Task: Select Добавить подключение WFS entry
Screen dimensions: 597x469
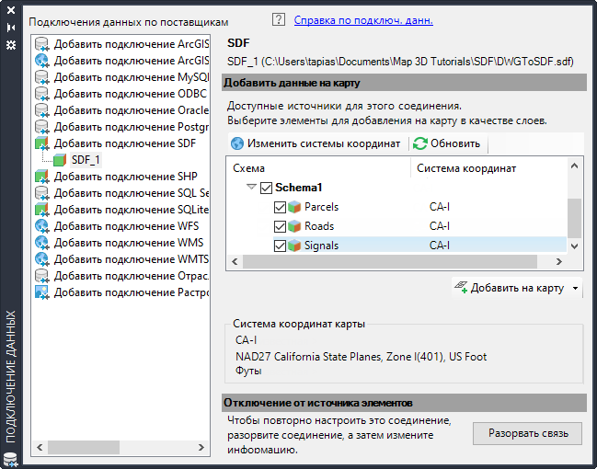Action: [x=125, y=226]
